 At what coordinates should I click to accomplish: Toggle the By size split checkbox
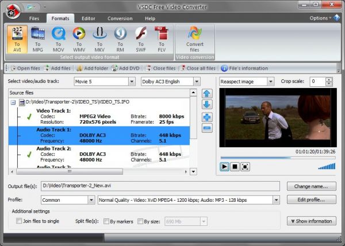[x=140, y=221]
